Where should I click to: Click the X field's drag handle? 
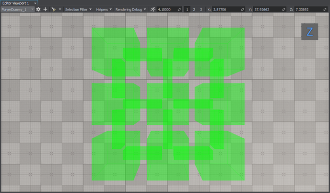[x=242, y=10]
